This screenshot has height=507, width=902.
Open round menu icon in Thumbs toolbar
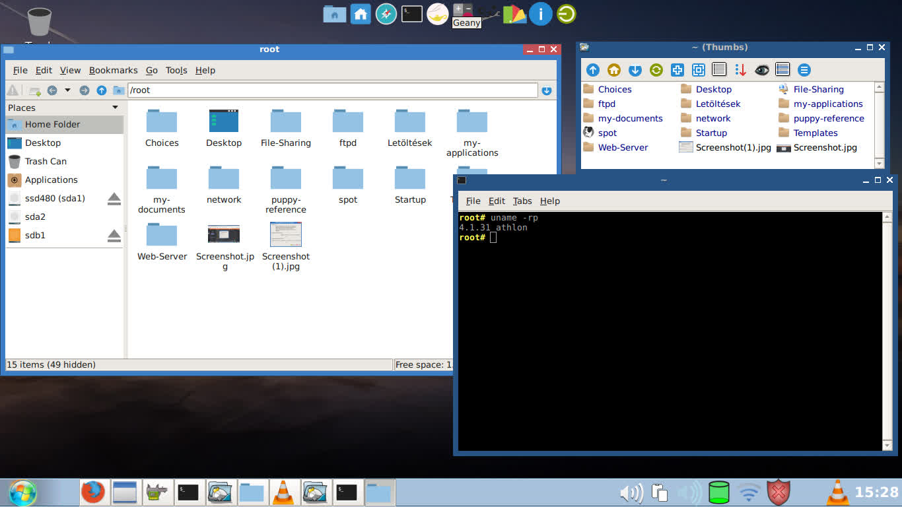(804, 70)
